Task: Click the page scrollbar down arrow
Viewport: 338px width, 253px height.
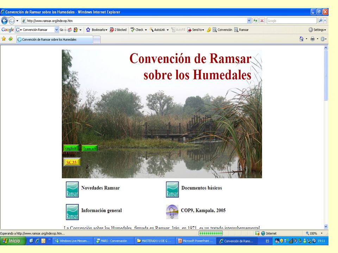Action: click(x=326, y=226)
